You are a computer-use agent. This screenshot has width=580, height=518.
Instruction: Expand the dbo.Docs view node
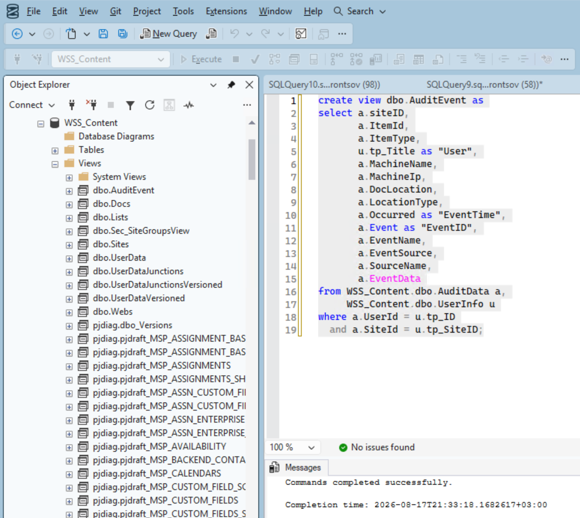click(x=69, y=205)
